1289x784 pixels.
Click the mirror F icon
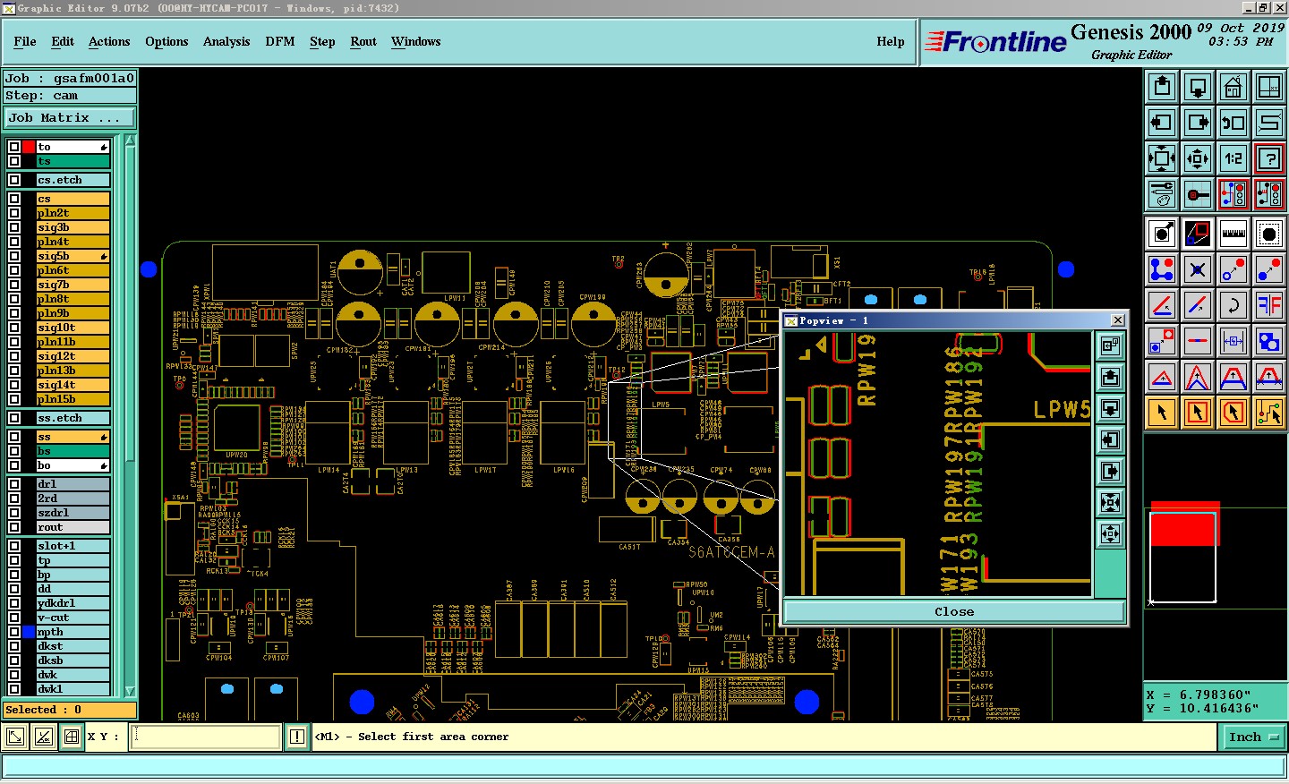coord(1269,305)
